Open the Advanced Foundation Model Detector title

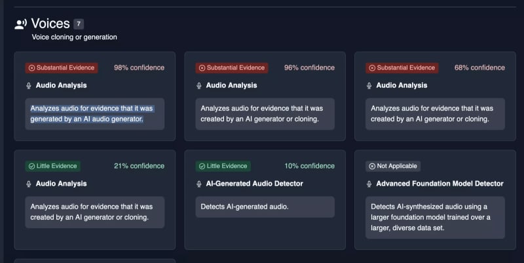(440, 184)
